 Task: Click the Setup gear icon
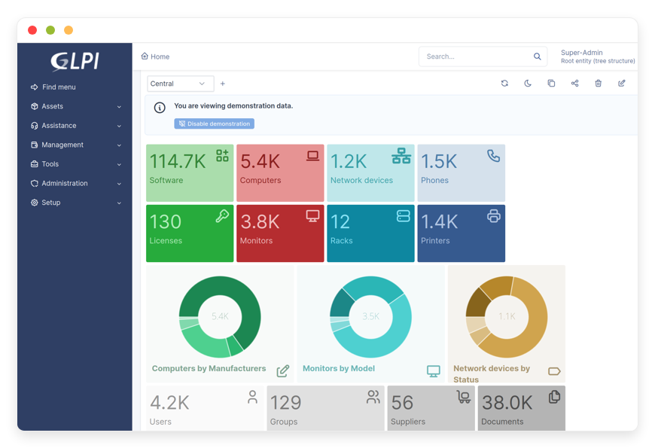click(34, 203)
